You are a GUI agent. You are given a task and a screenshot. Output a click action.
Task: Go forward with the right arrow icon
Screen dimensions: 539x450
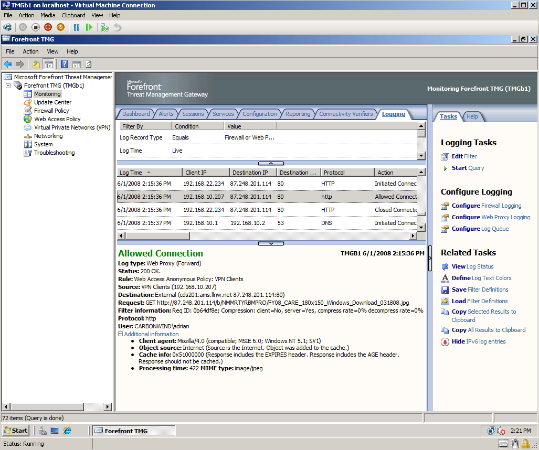click(x=20, y=64)
